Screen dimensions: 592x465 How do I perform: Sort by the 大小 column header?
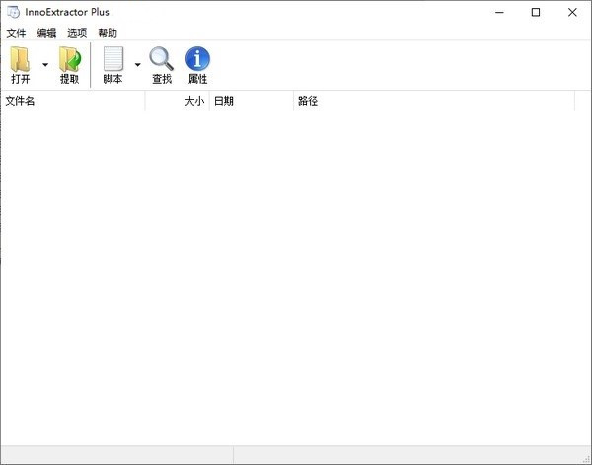(x=178, y=101)
